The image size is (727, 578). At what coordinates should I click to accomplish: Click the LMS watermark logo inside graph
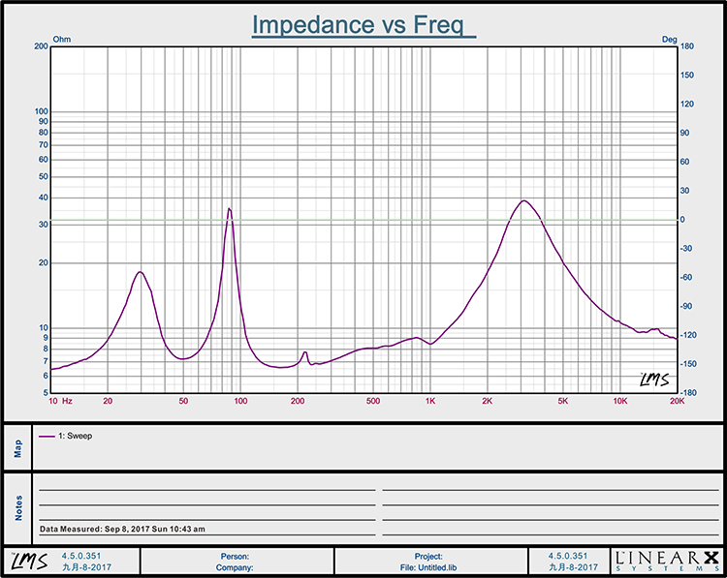click(x=654, y=380)
